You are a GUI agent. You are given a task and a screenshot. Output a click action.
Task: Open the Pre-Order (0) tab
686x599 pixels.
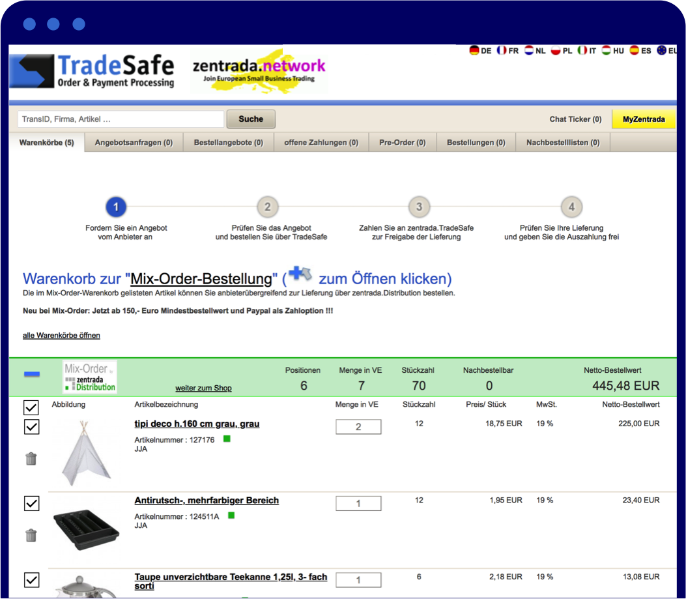click(403, 142)
